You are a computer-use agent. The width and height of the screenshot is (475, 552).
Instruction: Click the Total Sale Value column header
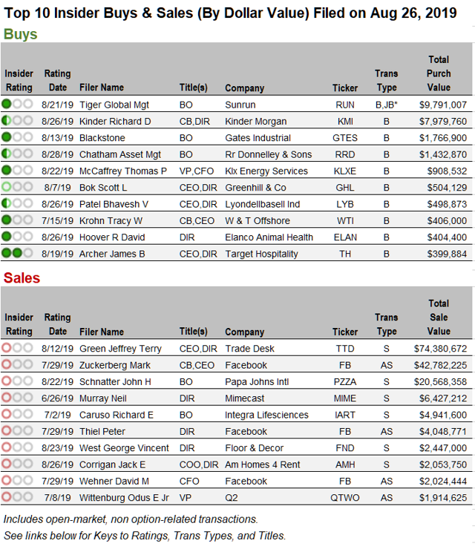[439, 317]
